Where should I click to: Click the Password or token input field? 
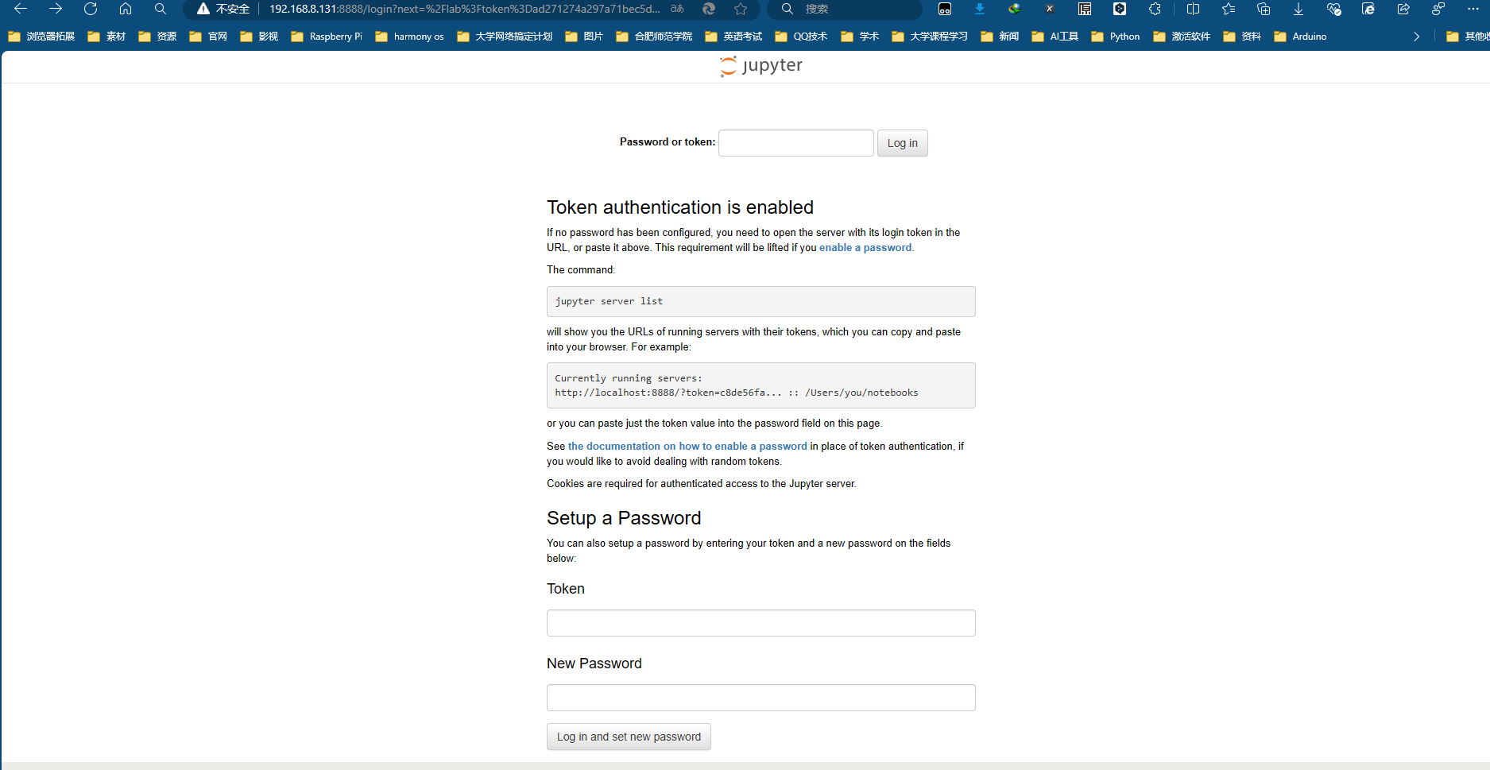(795, 142)
